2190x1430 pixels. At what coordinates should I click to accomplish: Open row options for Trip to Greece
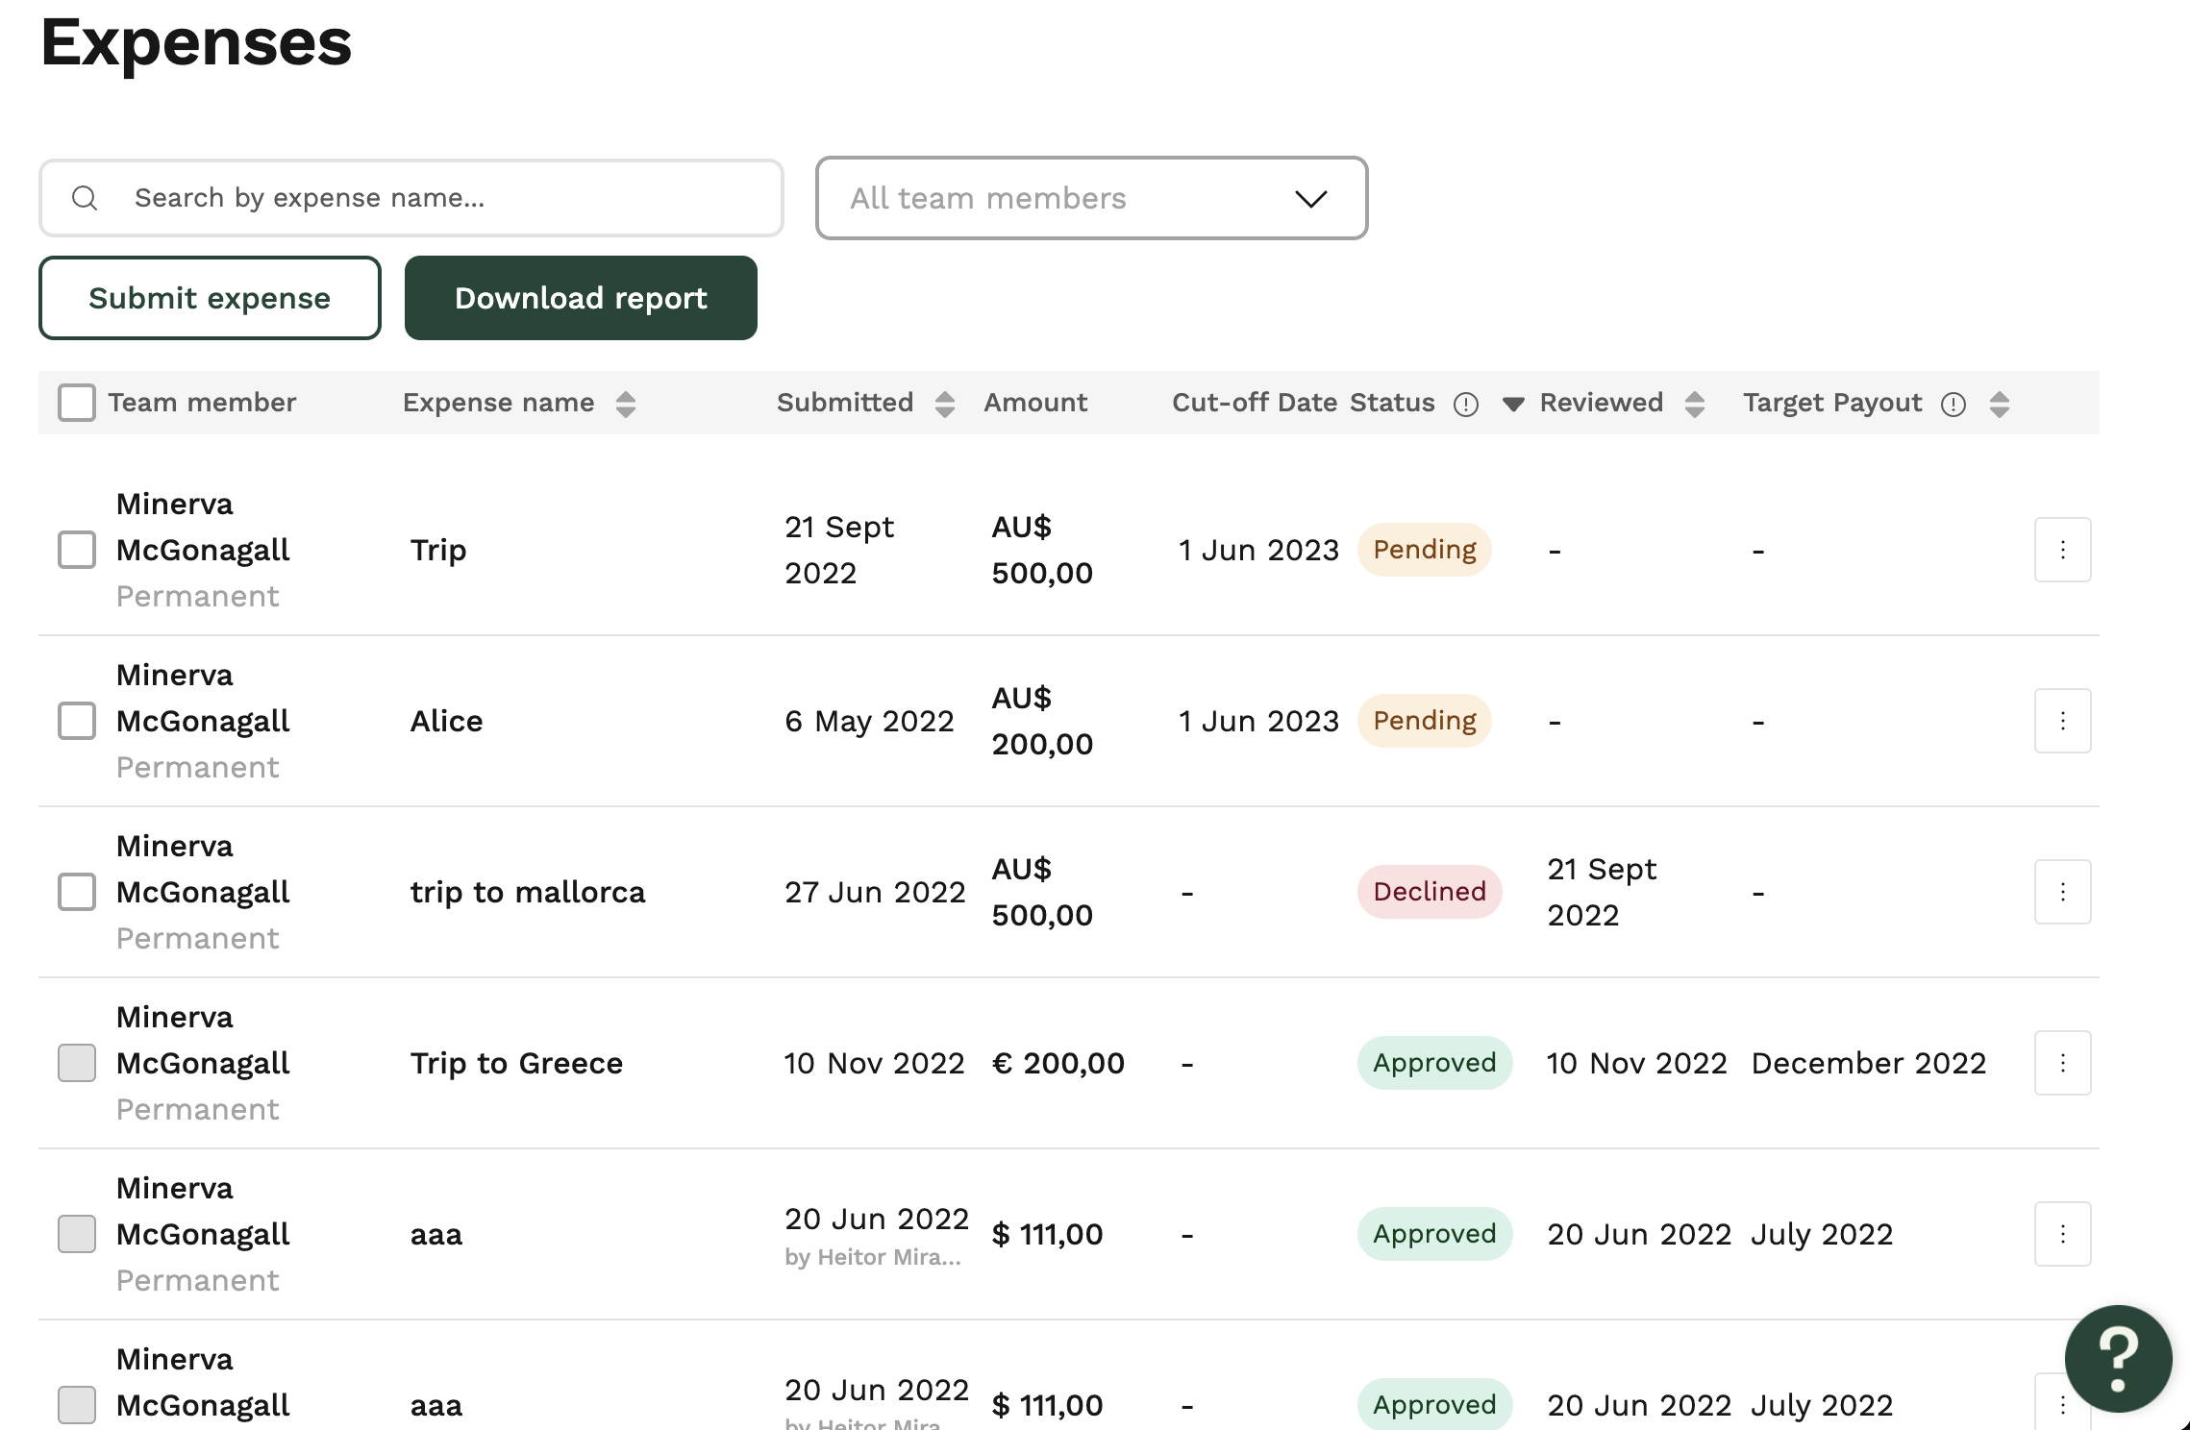click(x=2062, y=1063)
